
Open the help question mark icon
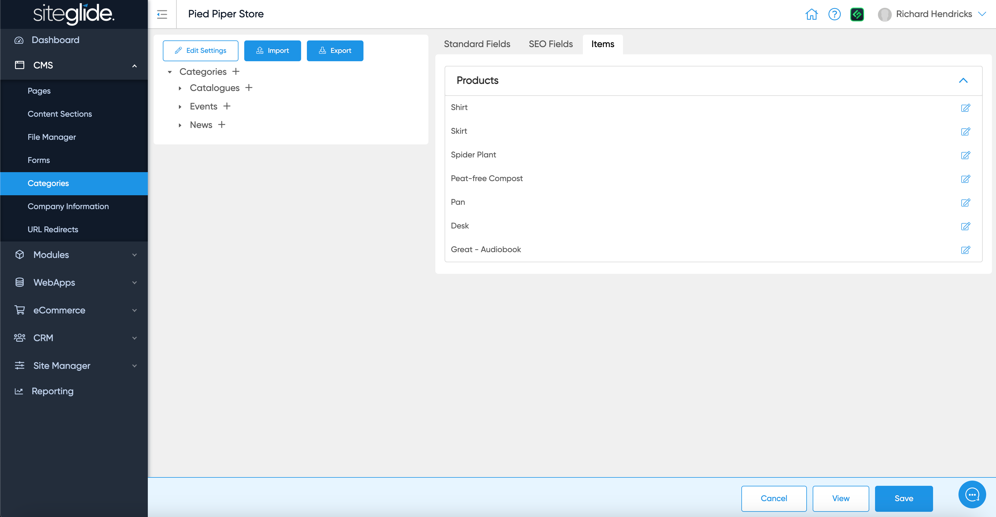coord(834,14)
